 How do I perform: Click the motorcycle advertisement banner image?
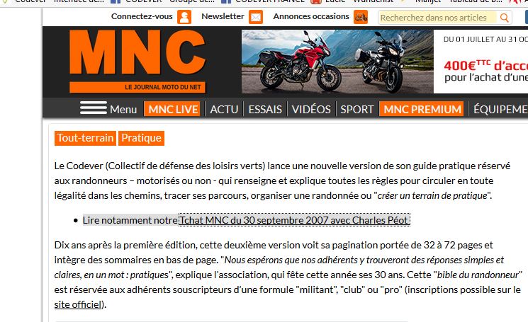[337, 62]
